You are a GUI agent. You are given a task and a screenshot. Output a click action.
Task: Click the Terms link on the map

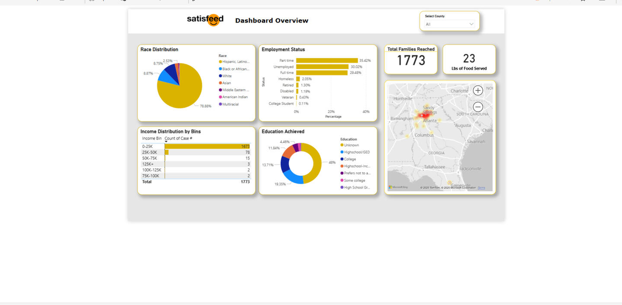481,188
